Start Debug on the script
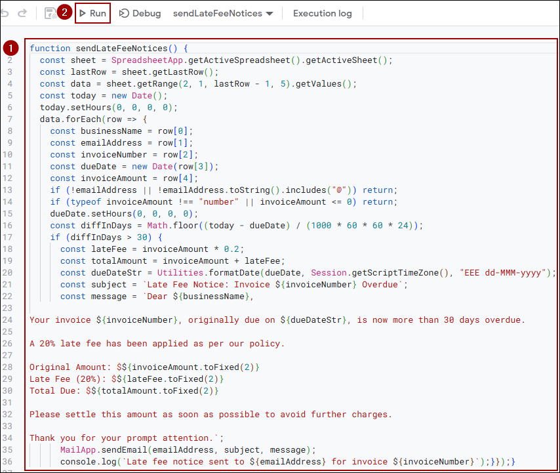 click(x=140, y=13)
